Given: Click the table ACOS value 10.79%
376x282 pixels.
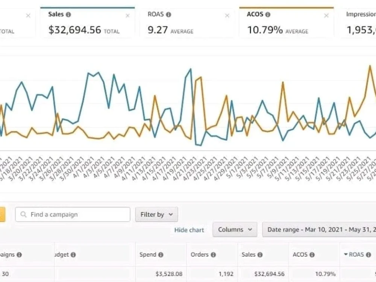Looking at the screenshot, I should [325, 274].
